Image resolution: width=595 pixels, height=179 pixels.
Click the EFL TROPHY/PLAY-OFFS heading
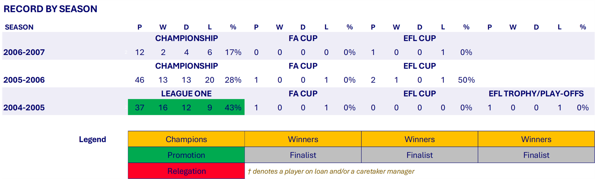(536, 94)
